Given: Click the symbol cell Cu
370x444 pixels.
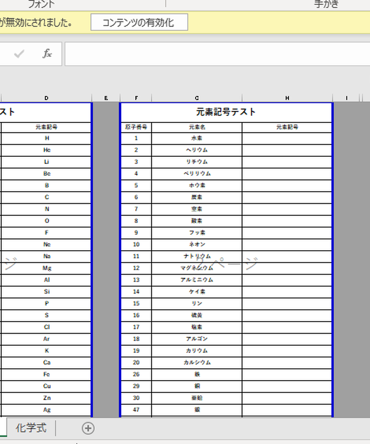Looking at the screenshot, I should 46,386.
